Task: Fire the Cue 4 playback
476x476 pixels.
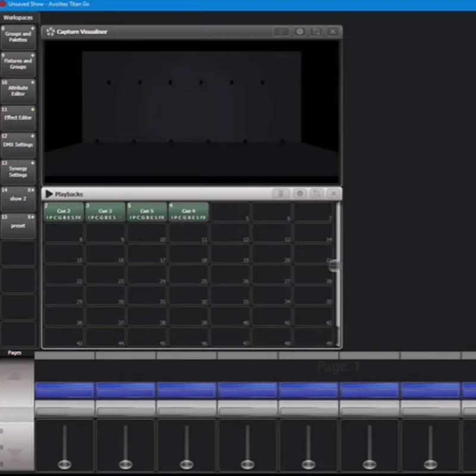Action: click(189, 212)
